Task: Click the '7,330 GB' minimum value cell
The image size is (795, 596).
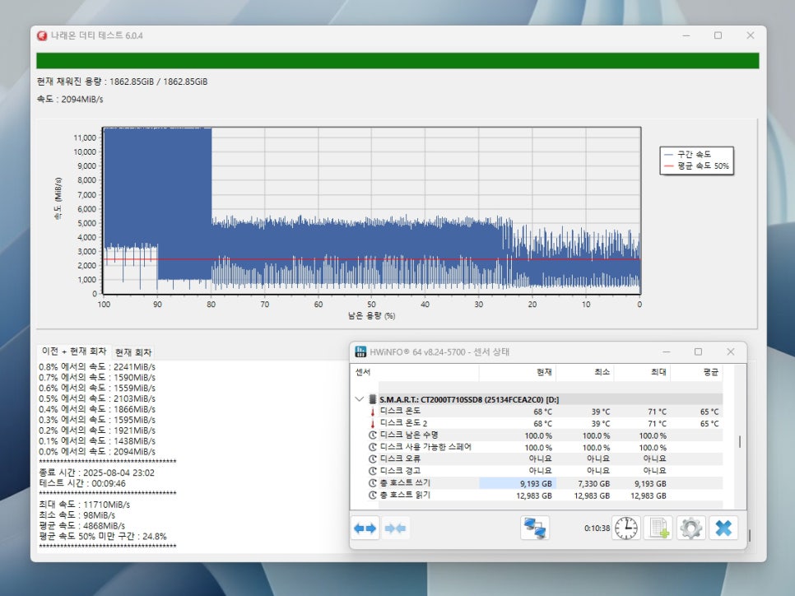Action: [x=593, y=483]
